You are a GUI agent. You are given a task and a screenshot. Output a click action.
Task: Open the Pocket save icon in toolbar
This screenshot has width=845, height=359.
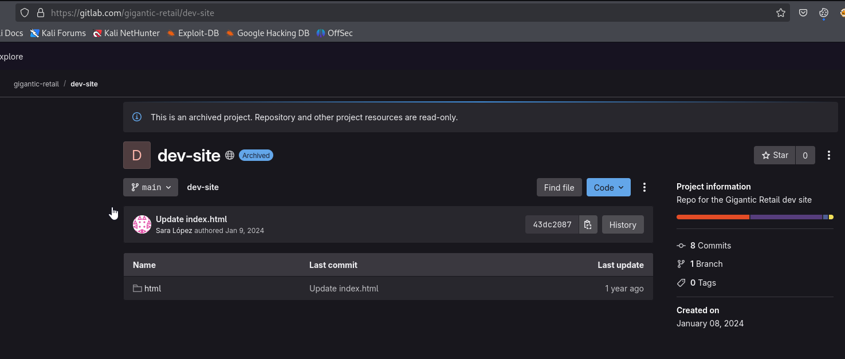[x=804, y=13]
